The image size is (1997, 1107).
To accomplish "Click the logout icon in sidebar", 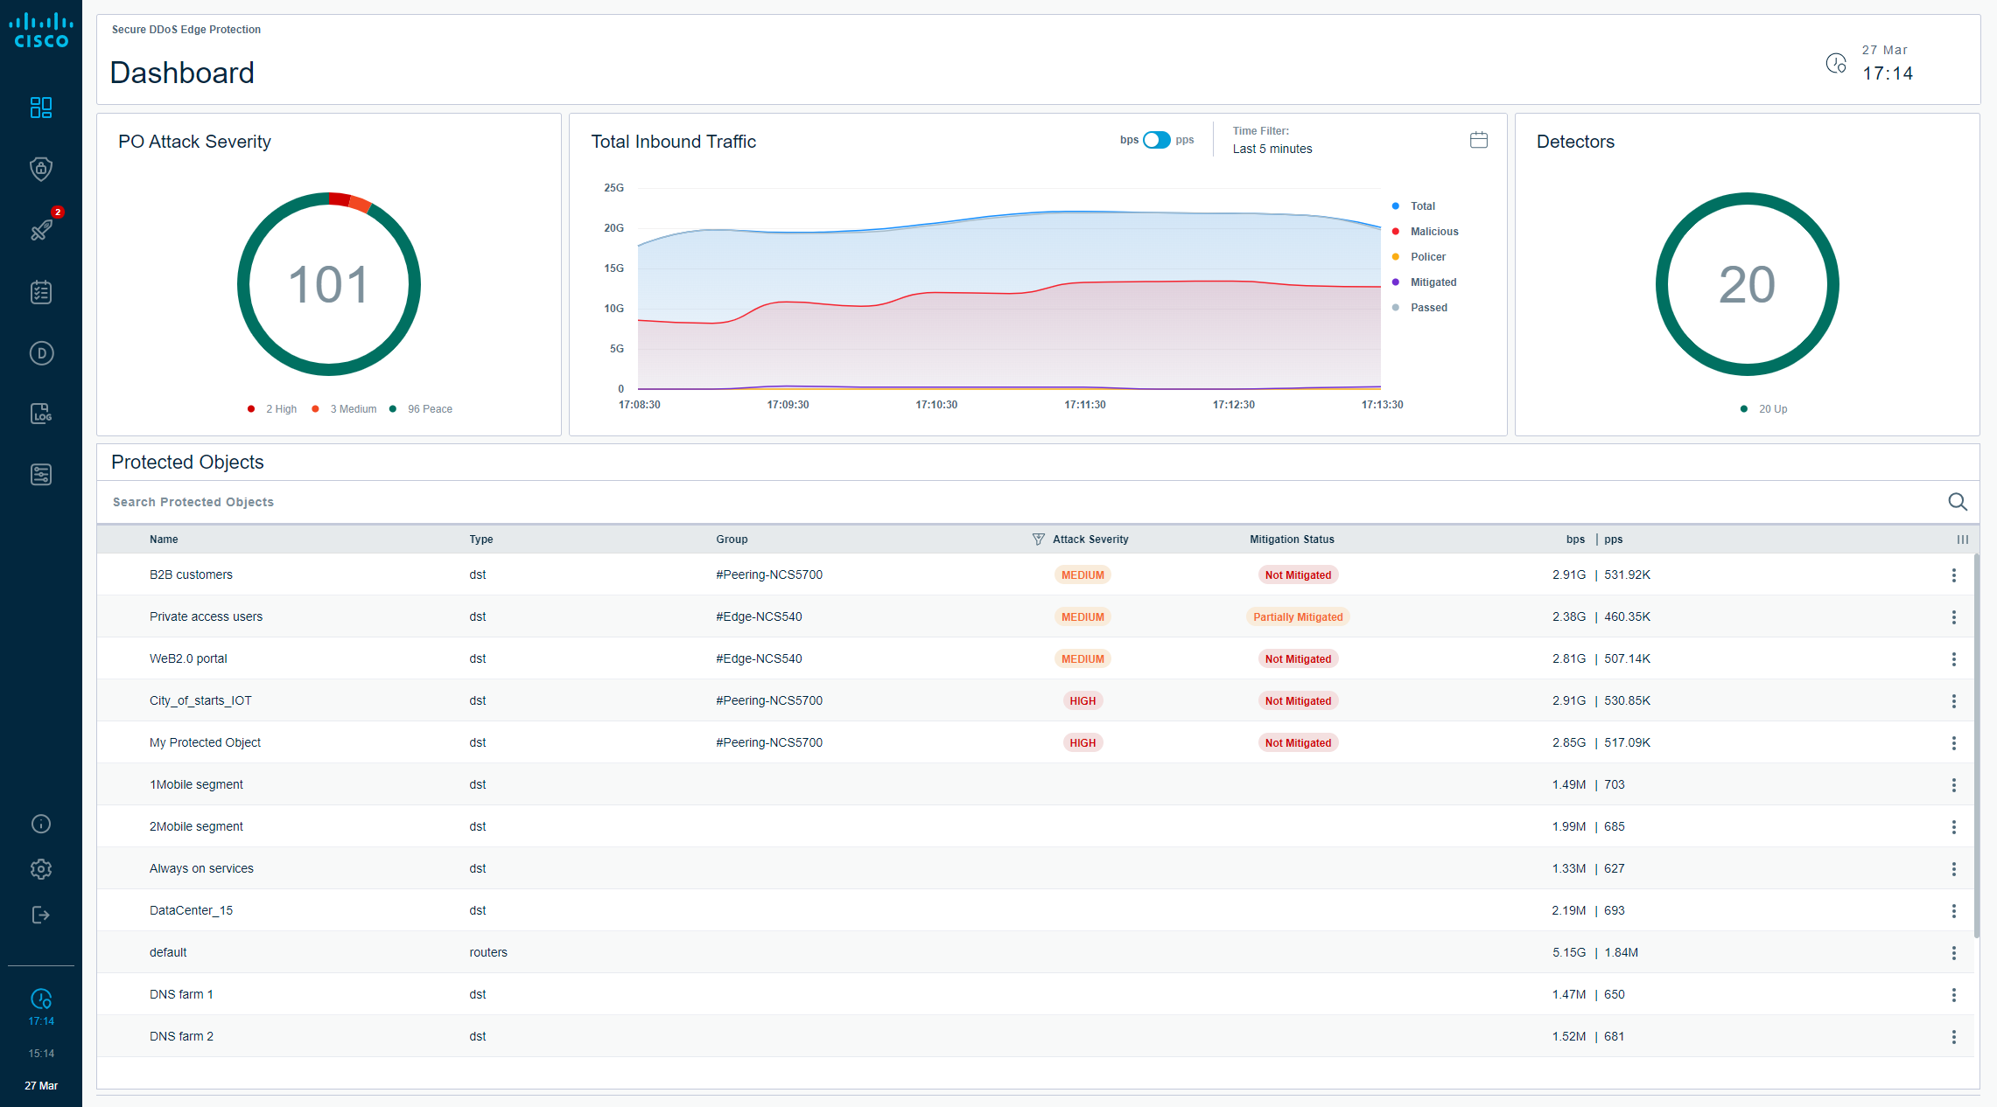I will pyautogui.click(x=41, y=915).
